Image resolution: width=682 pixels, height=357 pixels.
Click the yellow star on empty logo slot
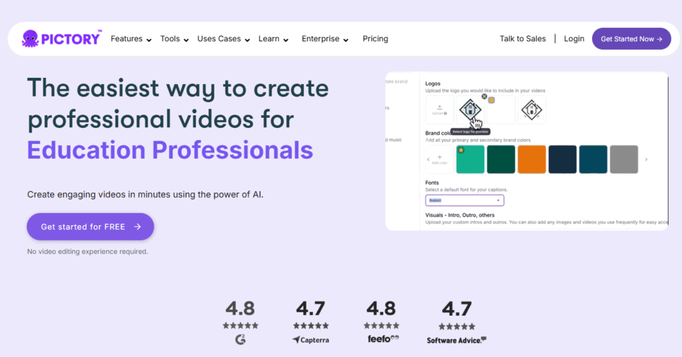(x=492, y=100)
